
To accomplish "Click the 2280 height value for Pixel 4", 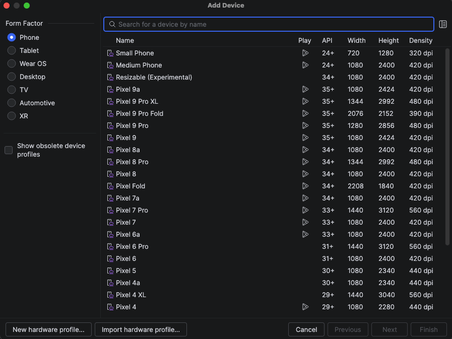I will click(386, 307).
